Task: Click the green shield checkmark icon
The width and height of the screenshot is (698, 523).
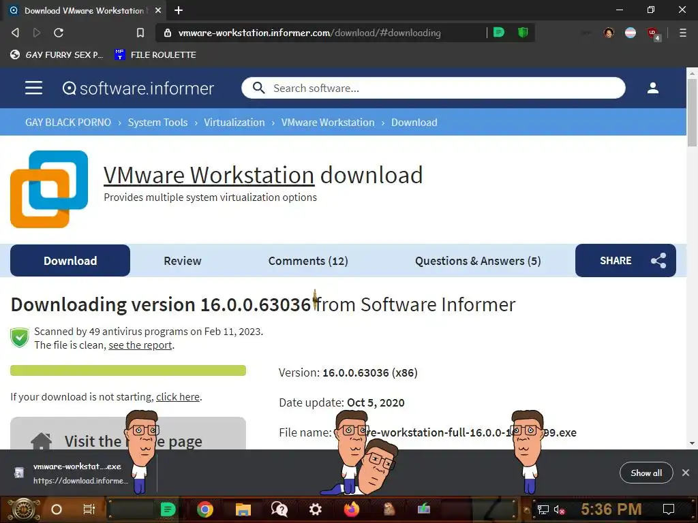Action: coord(20,338)
